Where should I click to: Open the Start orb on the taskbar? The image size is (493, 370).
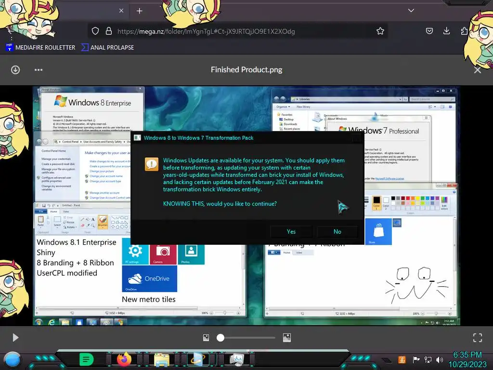13,359
